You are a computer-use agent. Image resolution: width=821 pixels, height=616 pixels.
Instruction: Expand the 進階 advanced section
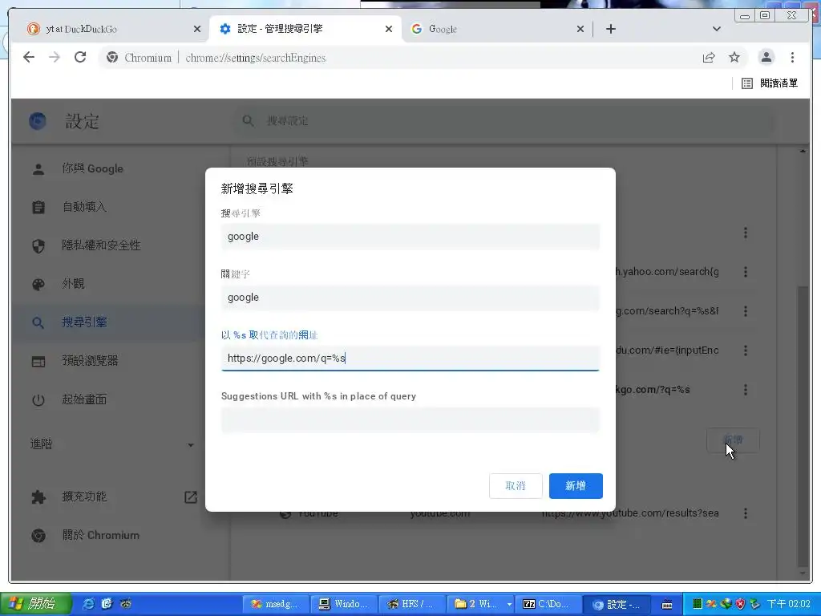click(x=112, y=444)
